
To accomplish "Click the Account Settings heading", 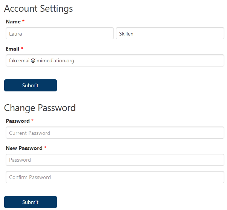I will tap(38, 8).
